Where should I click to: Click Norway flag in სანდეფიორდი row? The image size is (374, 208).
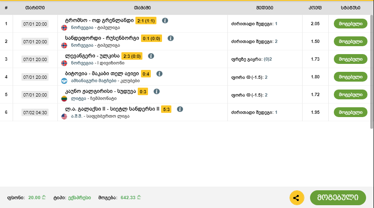point(64,45)
